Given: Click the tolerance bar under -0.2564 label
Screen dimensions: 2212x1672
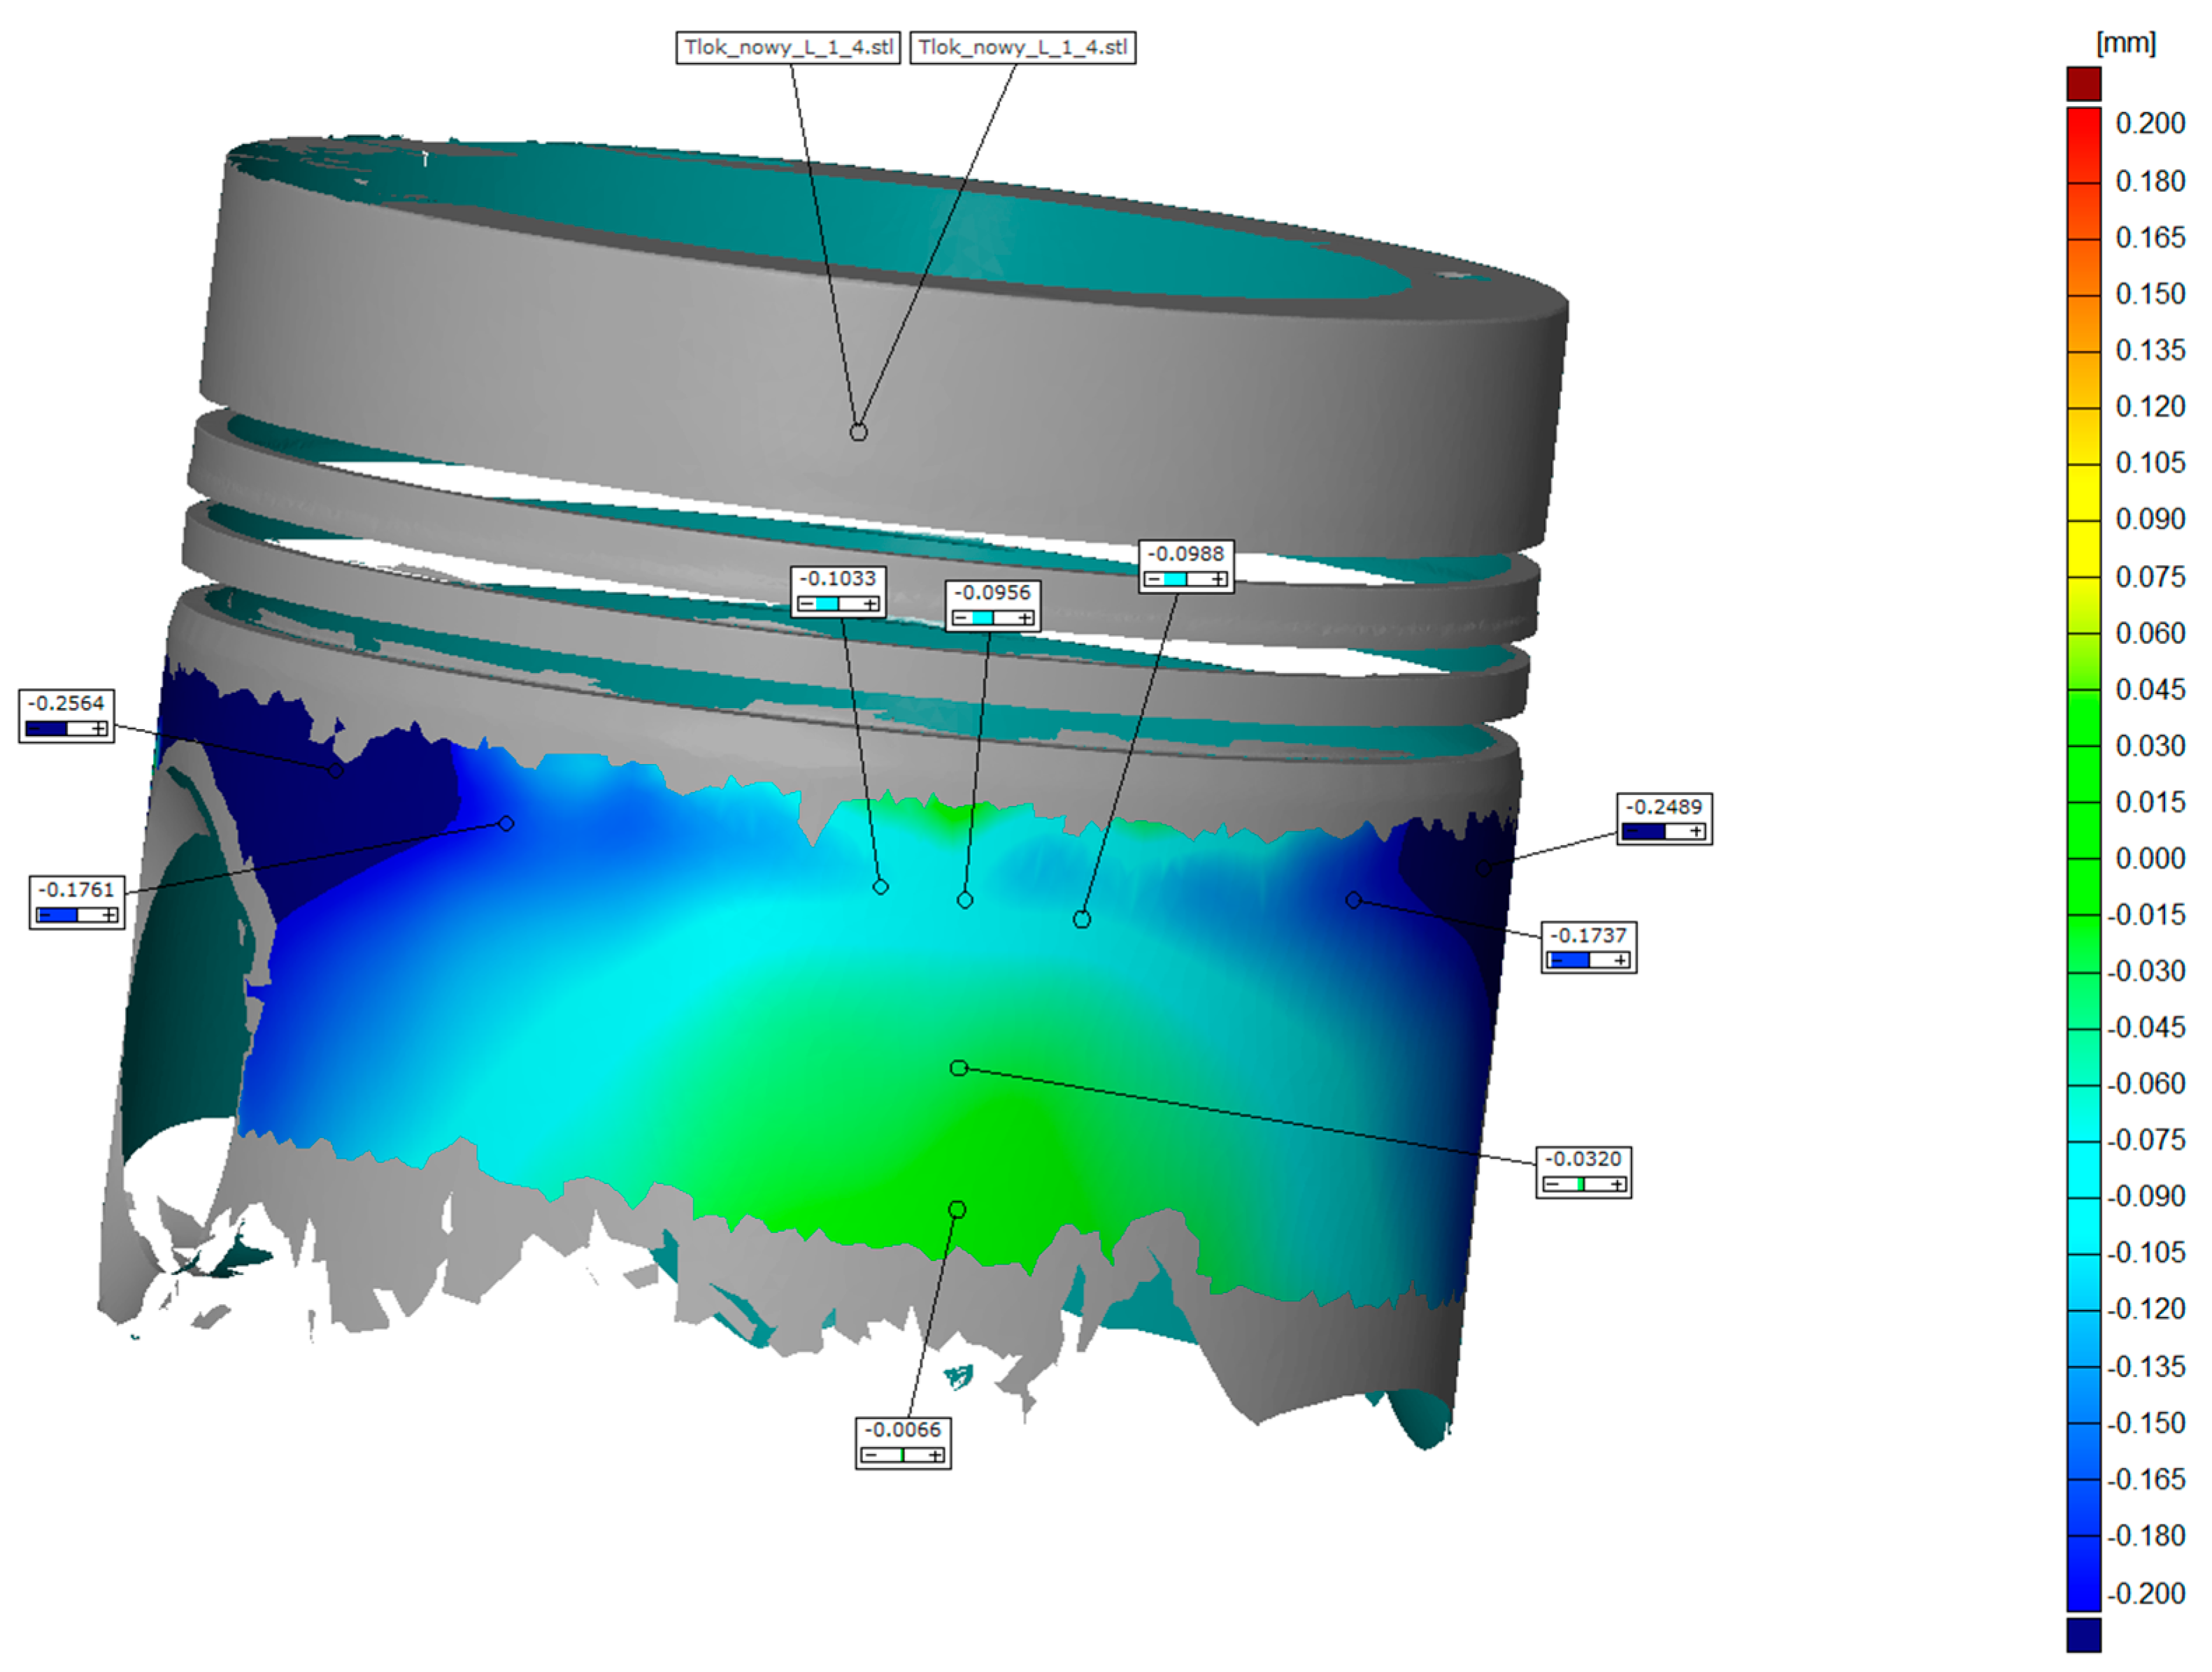Looking at the screenshot, I should coord(66,728).
